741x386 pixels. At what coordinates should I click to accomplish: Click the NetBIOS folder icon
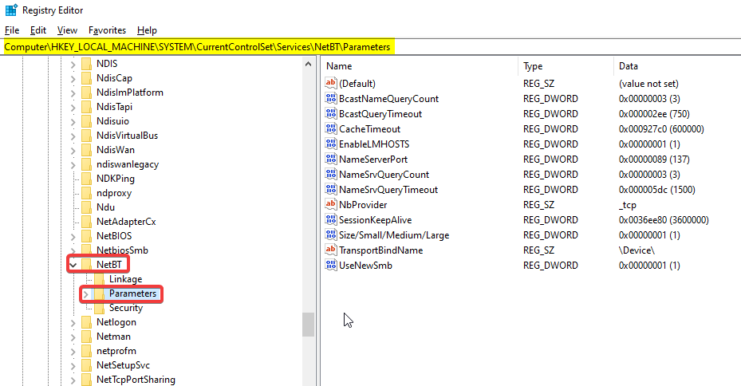click(x=86, y=236)
